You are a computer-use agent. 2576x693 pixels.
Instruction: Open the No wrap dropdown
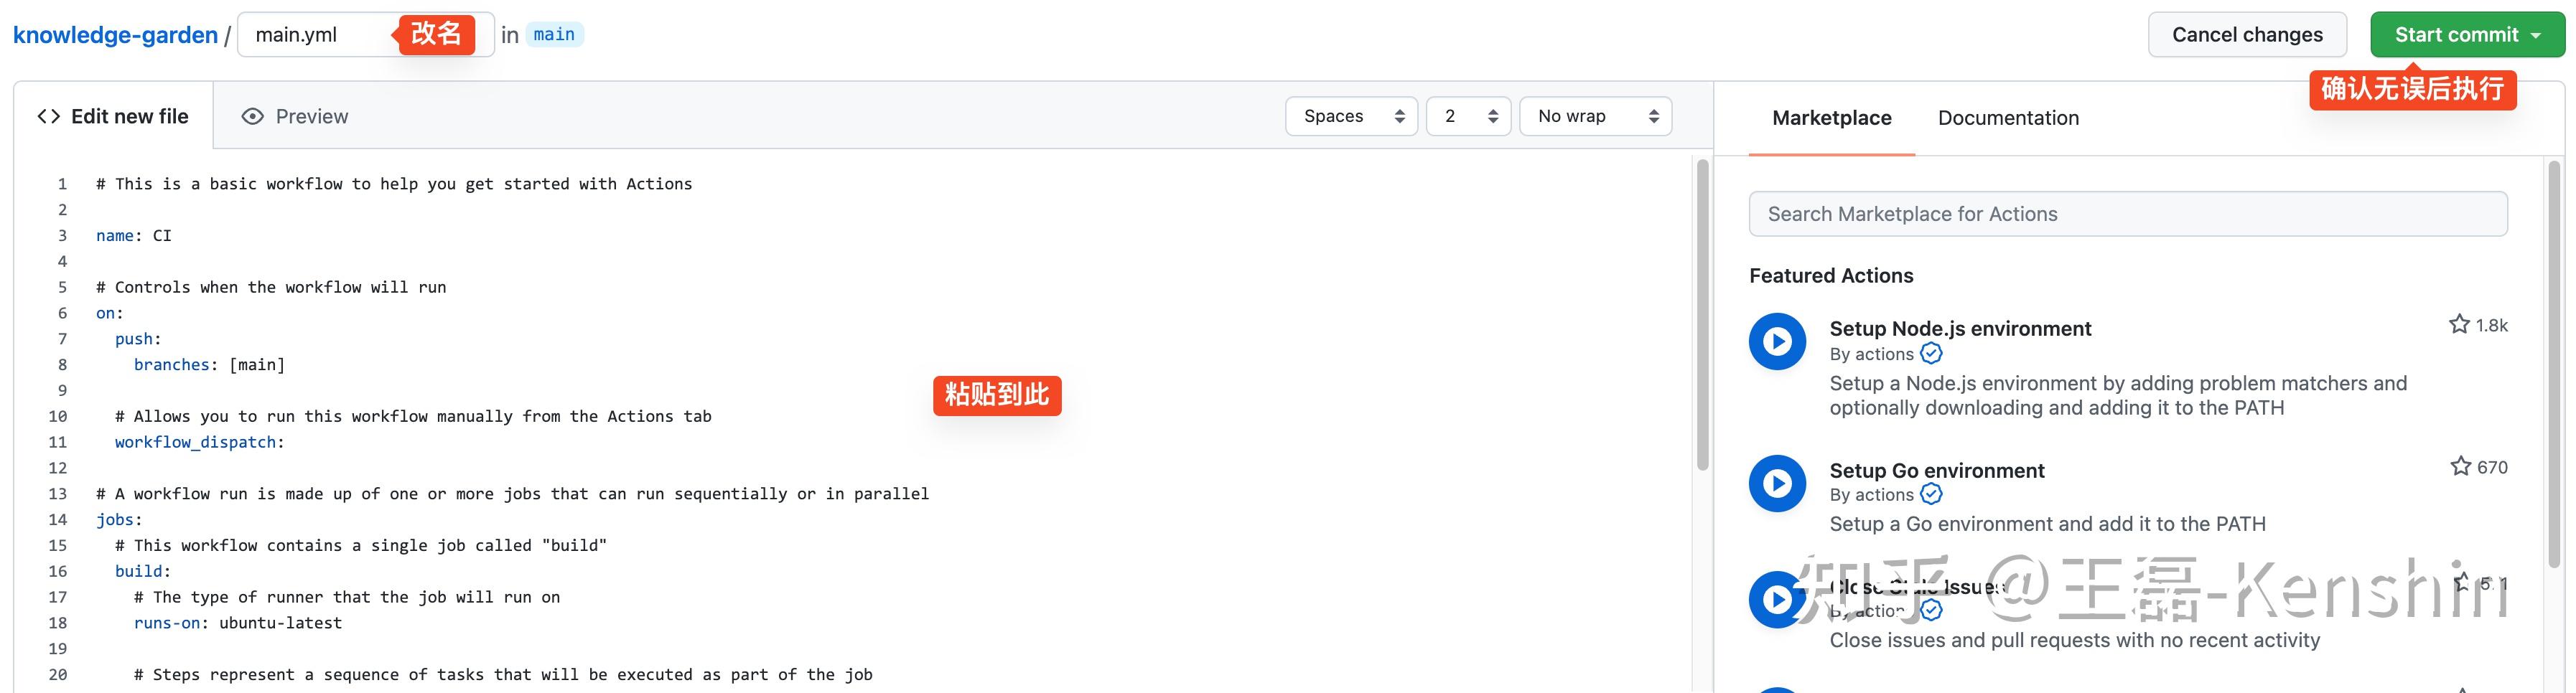click(x=1594, y=115)
